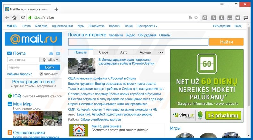Image resolution: width=253 pixels, height=140 pixels.
Task: Open Одноклассники in the top navigation
Action: click(62, 26)
